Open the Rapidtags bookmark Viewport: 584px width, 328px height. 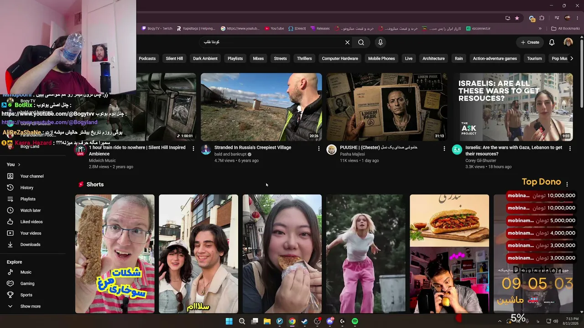pyautogui.click(x=196, y=28)
